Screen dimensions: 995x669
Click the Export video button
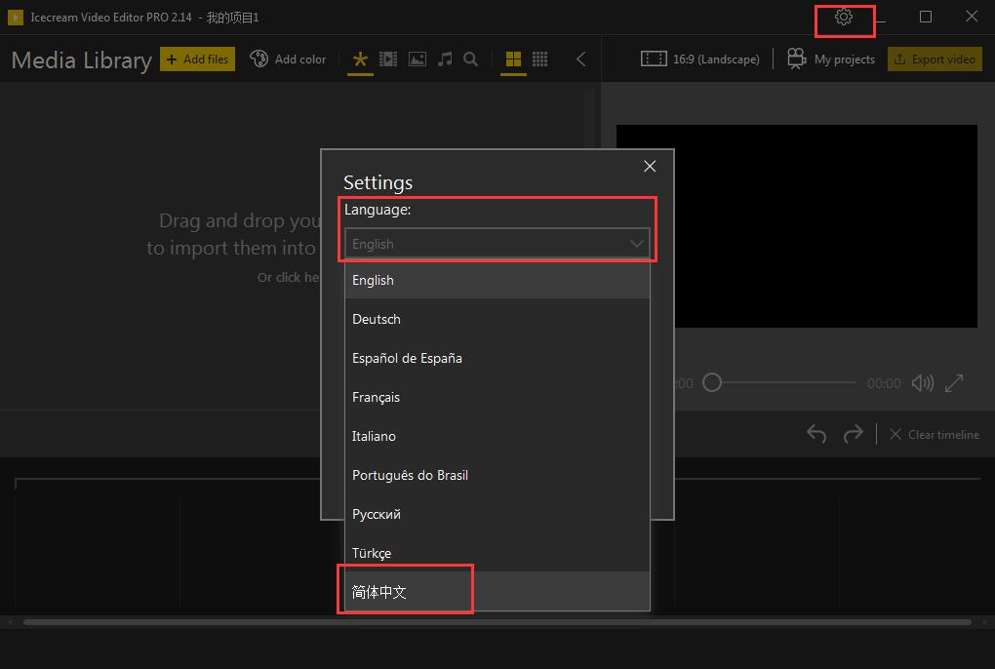tap(935, 59)
